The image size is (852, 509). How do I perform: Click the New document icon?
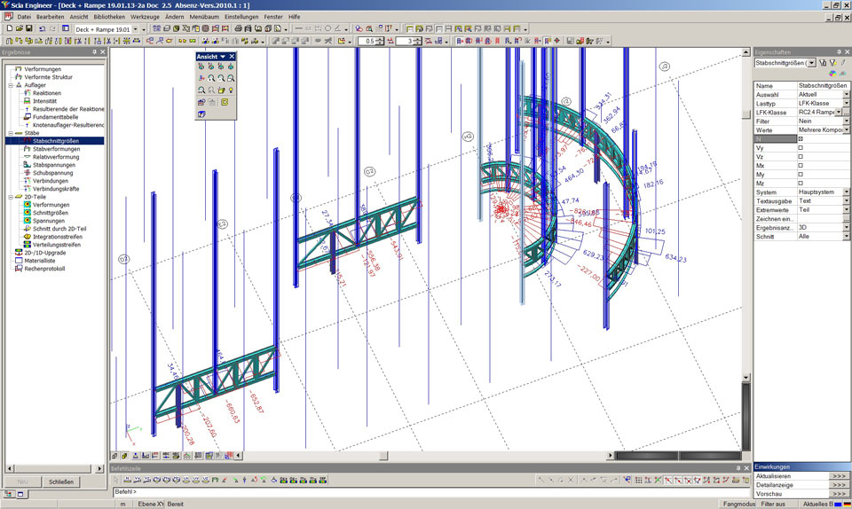pos(8,28)
